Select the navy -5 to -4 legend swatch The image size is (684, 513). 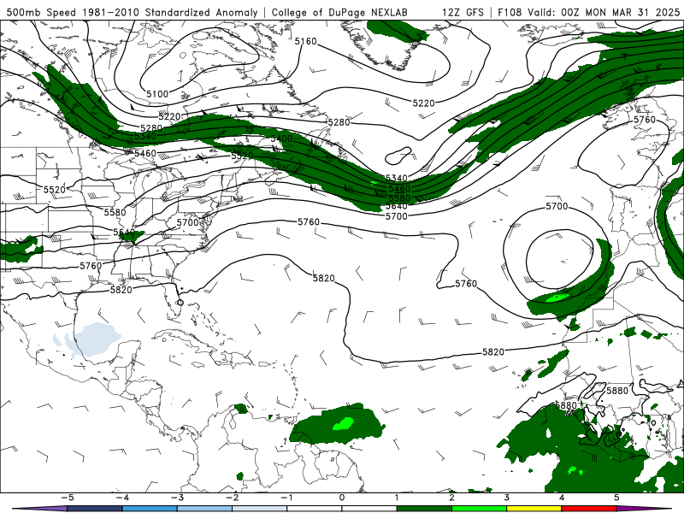pyautogui.click(x=95, y=509)
